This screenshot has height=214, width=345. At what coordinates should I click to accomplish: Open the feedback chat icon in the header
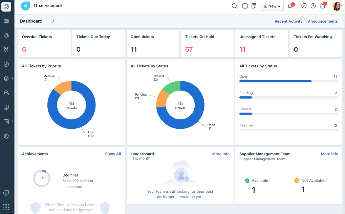(x=304, y=6)
